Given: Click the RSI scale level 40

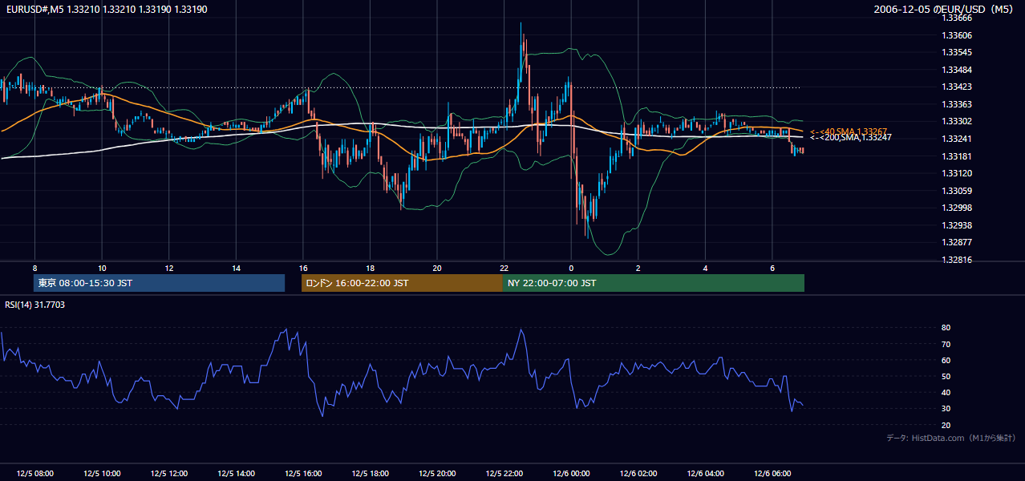Looking at the screenshot, I should [x=946, y=392].
